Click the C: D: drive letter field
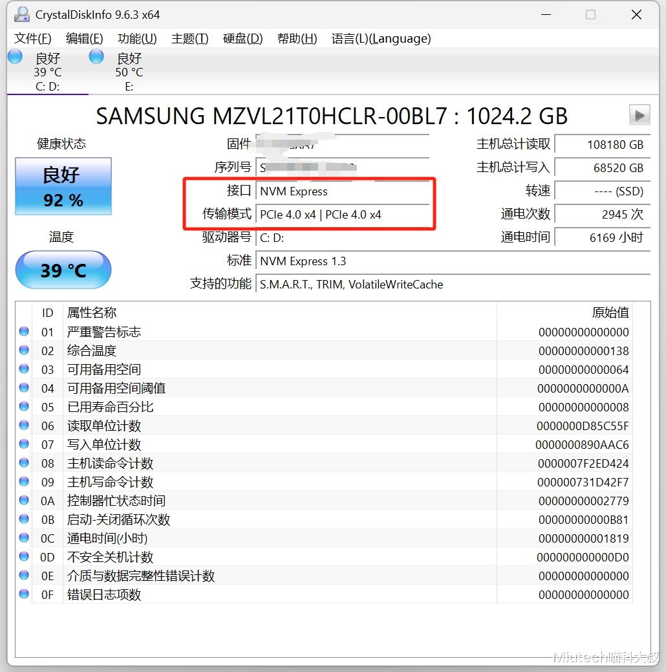This screenshot has width=666, height=672. pyautogui.click(x=343, y=238)
